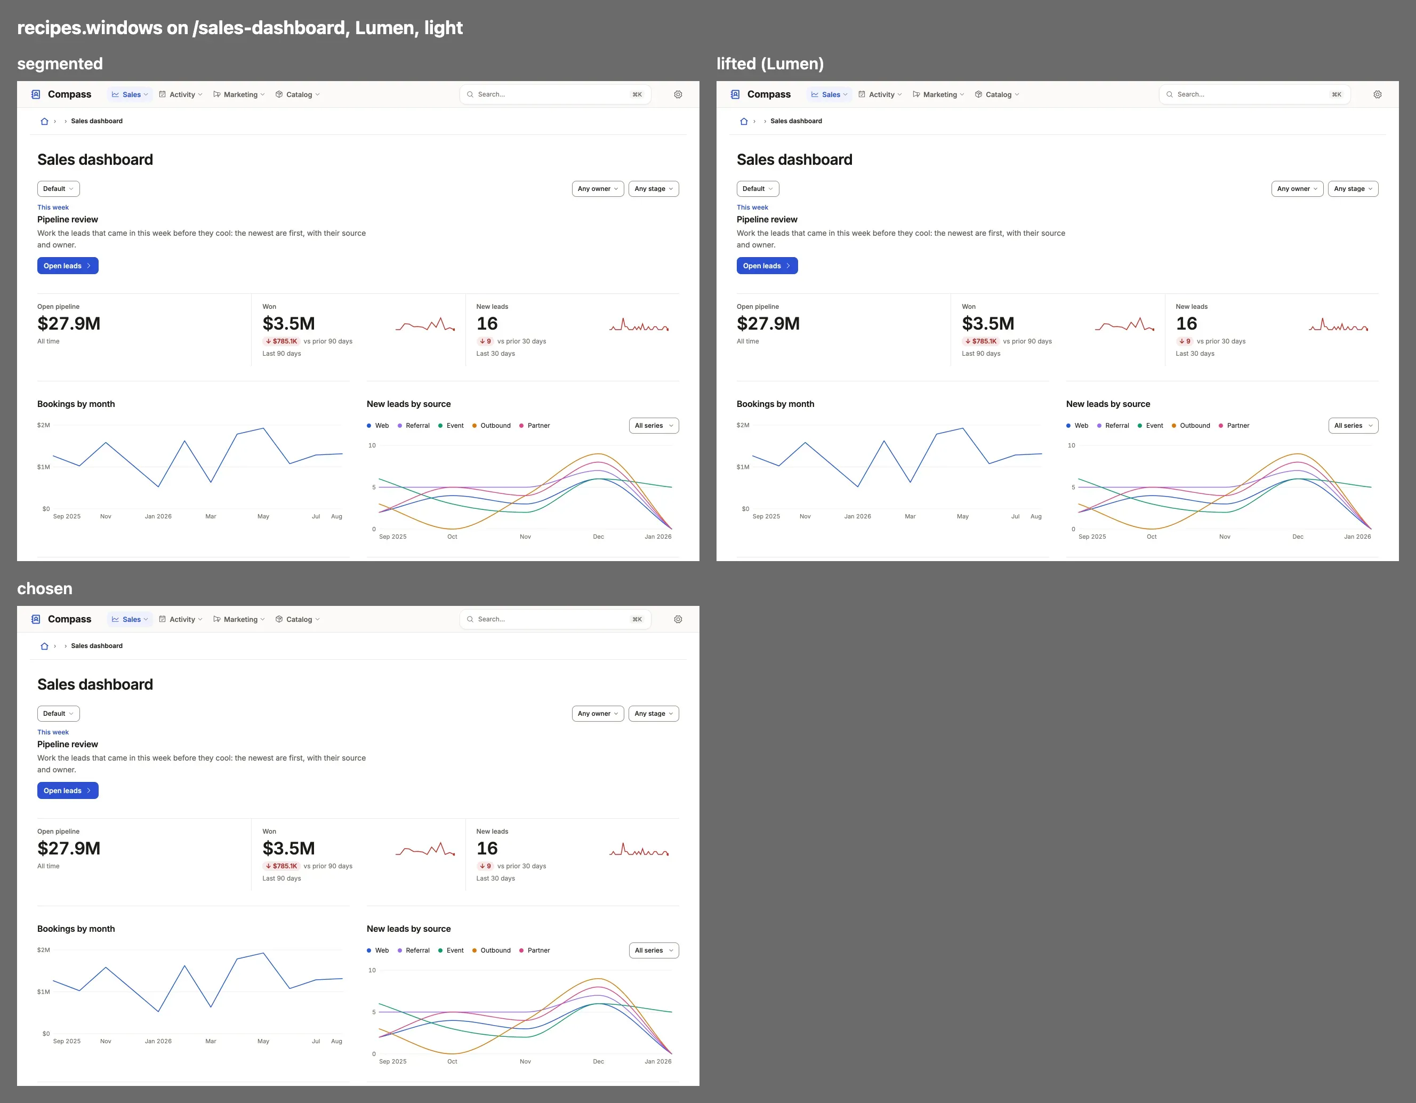Click Sales dashboard breadcrumb in the segmented panel
The width and height of the screenshot is (1416, 1103).
click(x=96, y=121)
